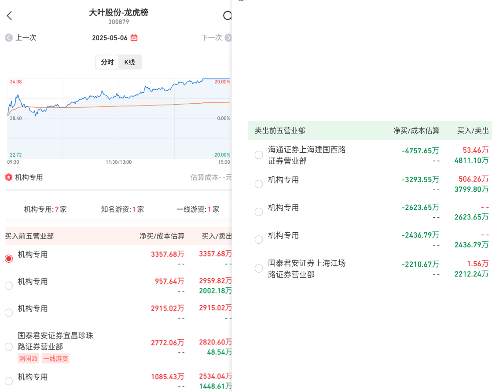Screen dimensions: 492x392
Task: Click 知名游资: 1家 summary count
Action: pyautogui.click(x=122, y=209)
